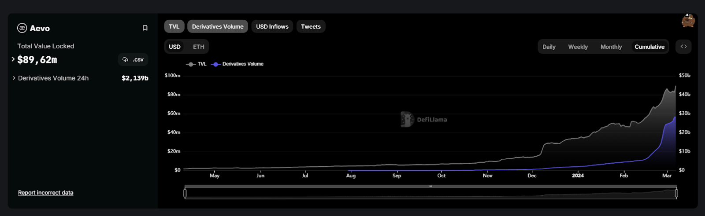Click the Total Value Locked label
The width and height of the screenshot is (705, 216).
click(46, 46)
